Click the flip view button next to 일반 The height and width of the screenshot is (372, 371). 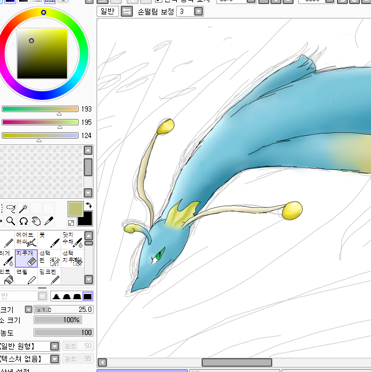tap(127, 12)
